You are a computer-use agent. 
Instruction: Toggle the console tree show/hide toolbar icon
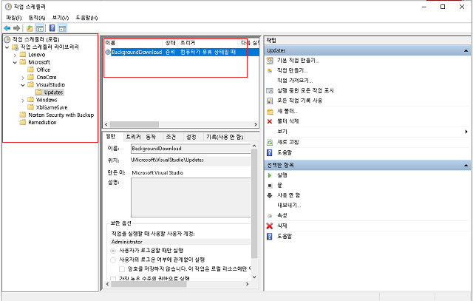39,28
